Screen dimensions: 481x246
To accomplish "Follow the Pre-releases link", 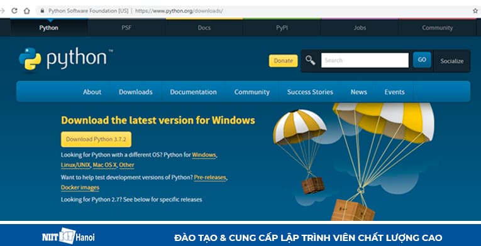I will 210,178.
